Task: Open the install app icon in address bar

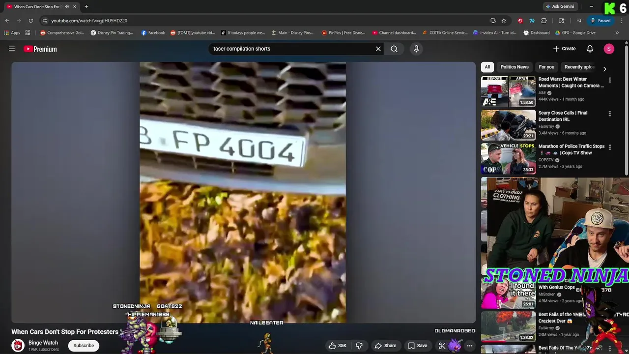Action: (493, 21)
